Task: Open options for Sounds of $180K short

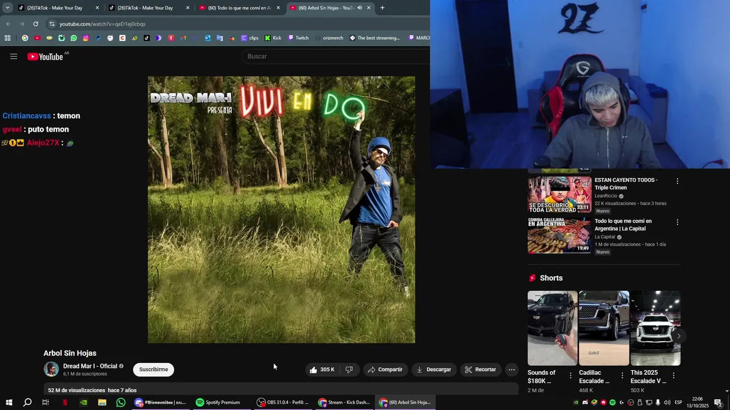Action: [570, 376]
